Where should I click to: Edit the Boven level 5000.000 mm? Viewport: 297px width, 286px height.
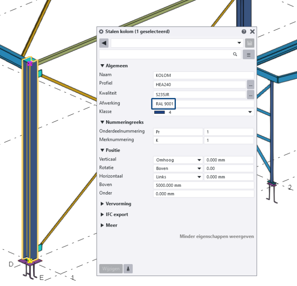pos(203,185)
